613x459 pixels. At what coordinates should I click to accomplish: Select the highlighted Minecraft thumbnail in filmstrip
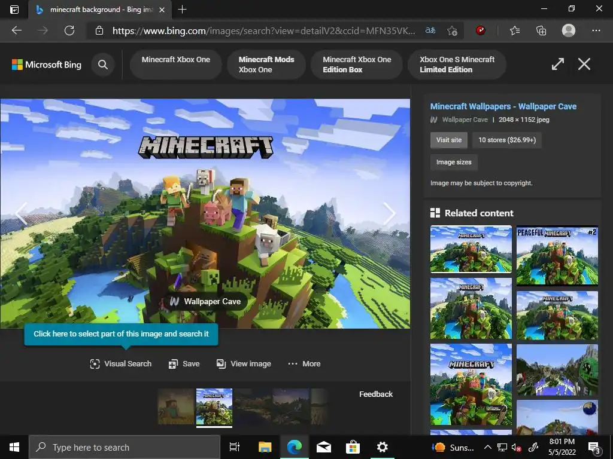coord(214,406)
